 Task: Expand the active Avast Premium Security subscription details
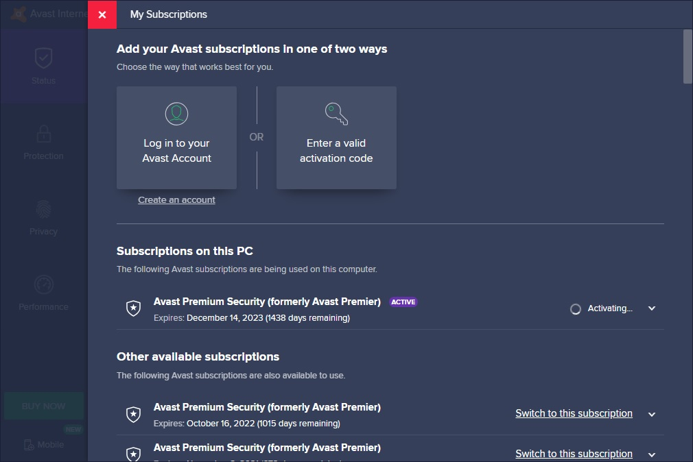pos(652,308)
